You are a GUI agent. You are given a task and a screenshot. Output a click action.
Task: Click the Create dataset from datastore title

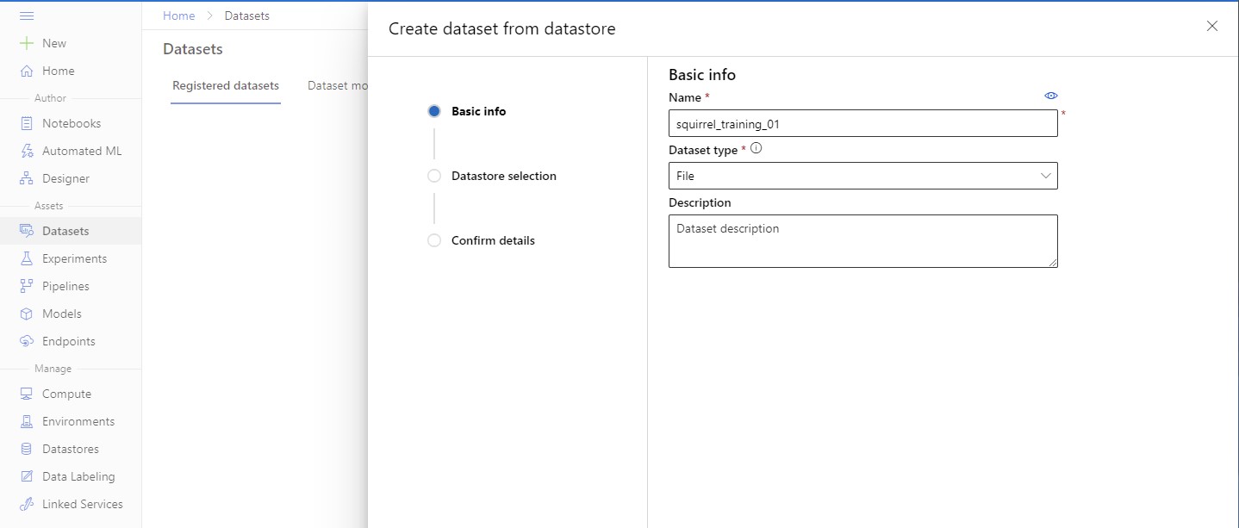click(x=502, y=28)
